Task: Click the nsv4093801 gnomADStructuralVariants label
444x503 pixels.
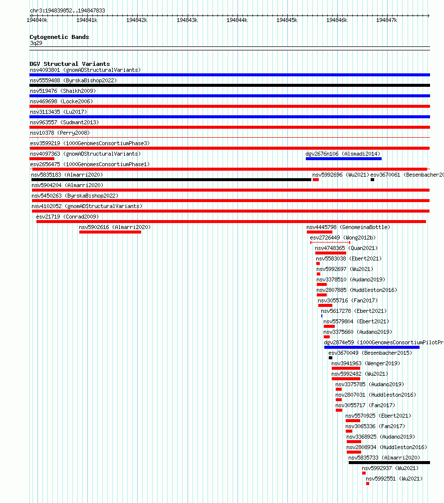Action: [85, 70]
